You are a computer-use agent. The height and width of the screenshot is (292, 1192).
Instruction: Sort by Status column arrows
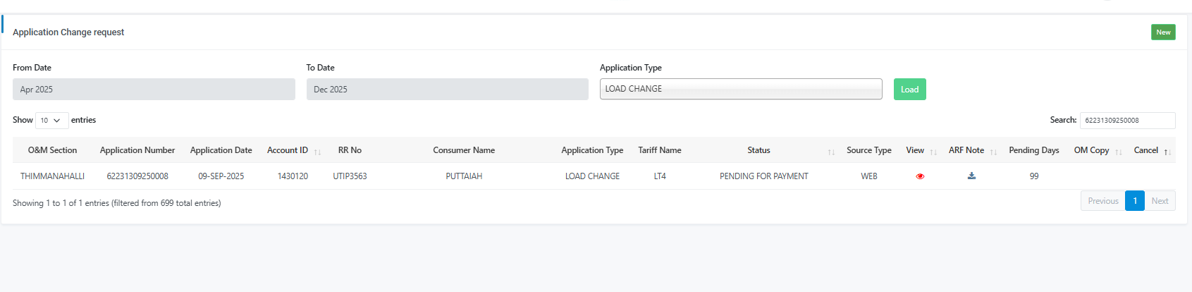pyautogui.click(x=831, y=152)
